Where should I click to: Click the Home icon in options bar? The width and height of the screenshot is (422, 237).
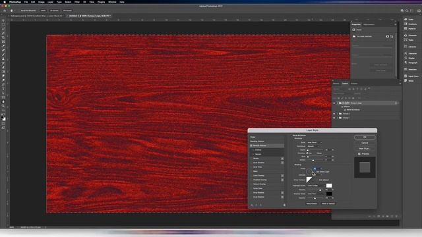click(5, 11)
